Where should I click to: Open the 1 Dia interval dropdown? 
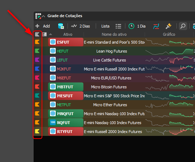tap(141, 26)
